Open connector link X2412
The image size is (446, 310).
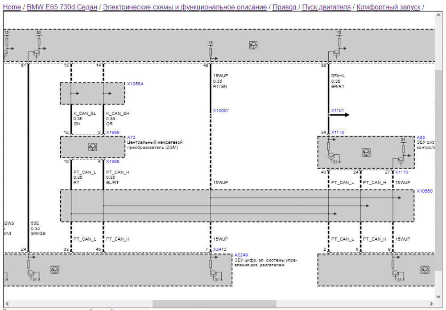click(220, 250)
